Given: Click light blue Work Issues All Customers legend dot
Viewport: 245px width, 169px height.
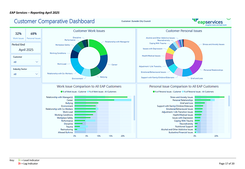Looking at the screenshot, I should (x=88, y=92).
